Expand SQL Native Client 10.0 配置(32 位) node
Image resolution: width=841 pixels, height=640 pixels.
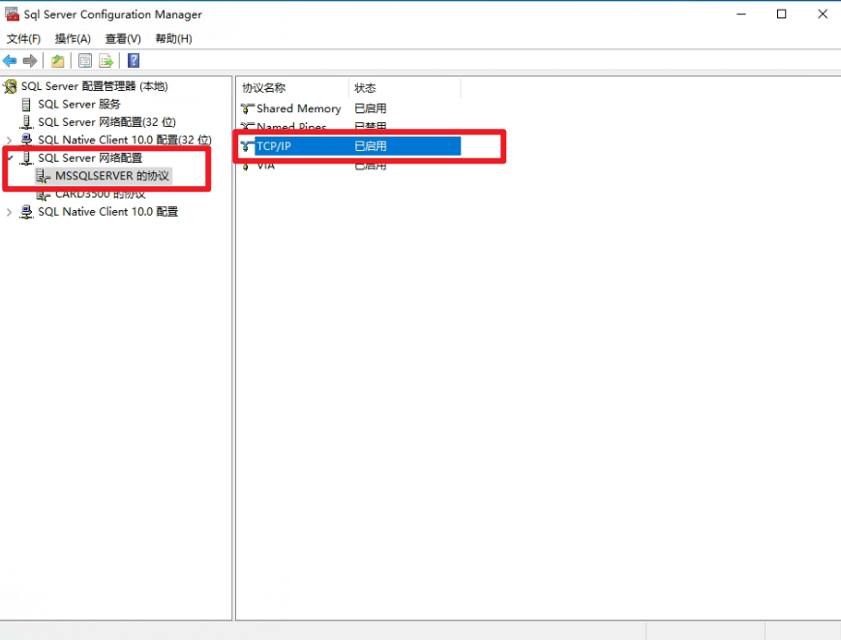(9, 140)
